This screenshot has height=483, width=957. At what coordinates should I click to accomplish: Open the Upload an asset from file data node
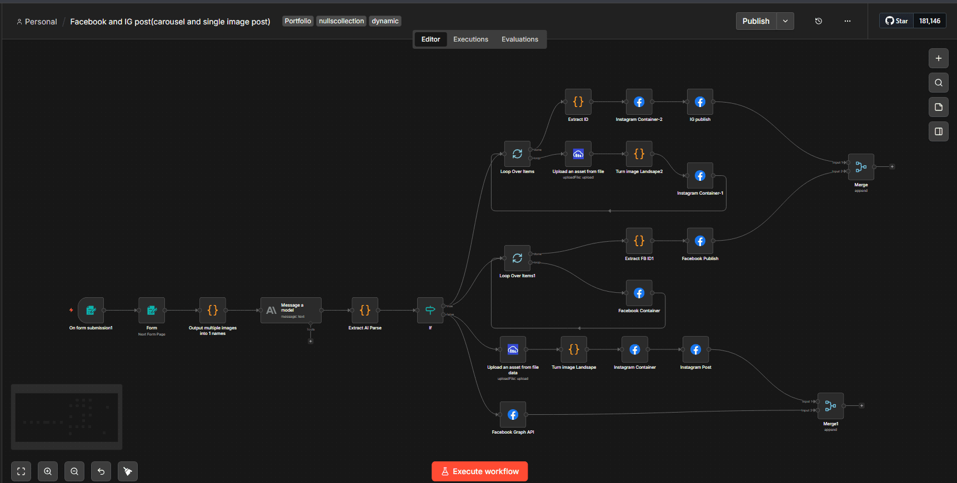click(x=513, y=350)
